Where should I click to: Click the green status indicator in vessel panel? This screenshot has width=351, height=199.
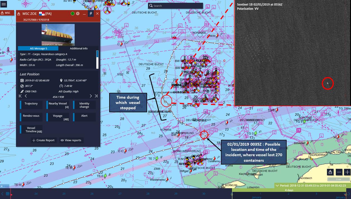click(x=72, y=14)
